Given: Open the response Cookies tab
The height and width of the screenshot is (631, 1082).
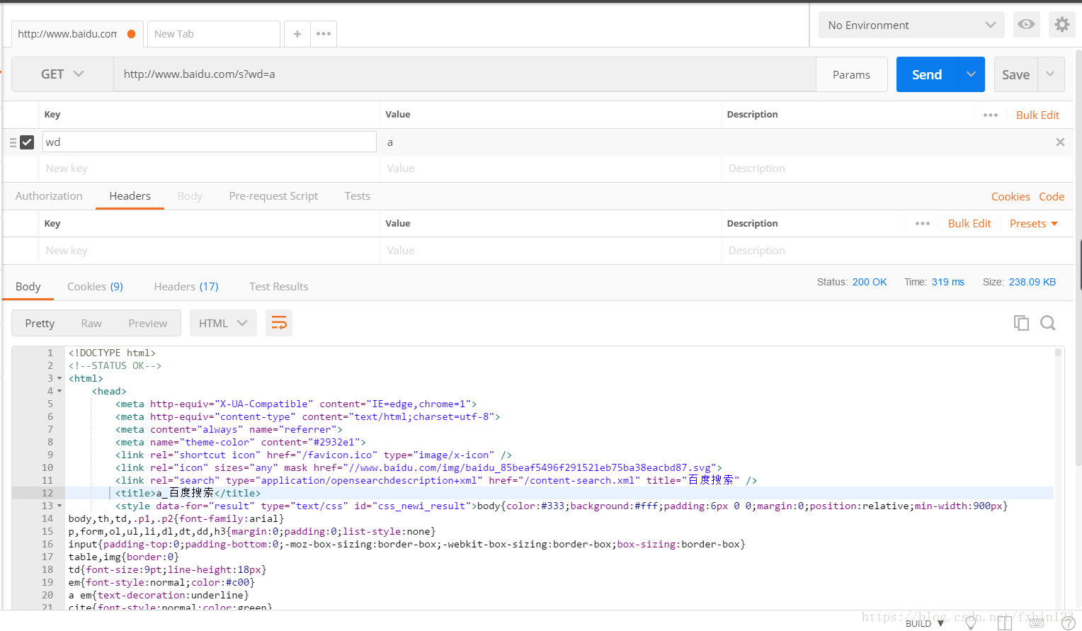Looking at the screenshot, I should coord(95,287).
